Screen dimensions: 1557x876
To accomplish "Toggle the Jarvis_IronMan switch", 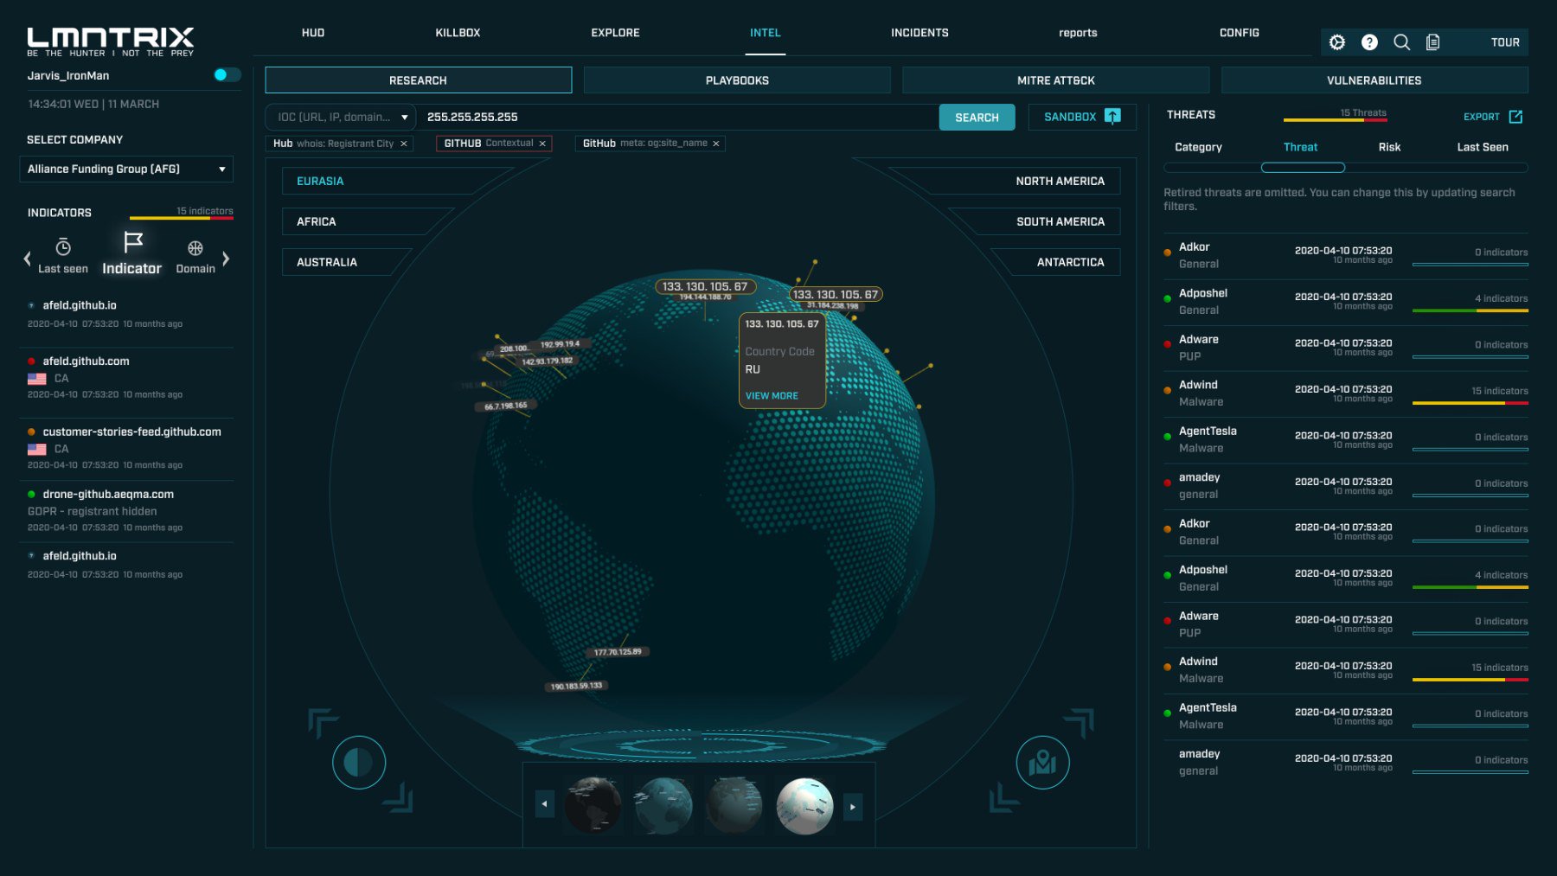I will [227, 75].
